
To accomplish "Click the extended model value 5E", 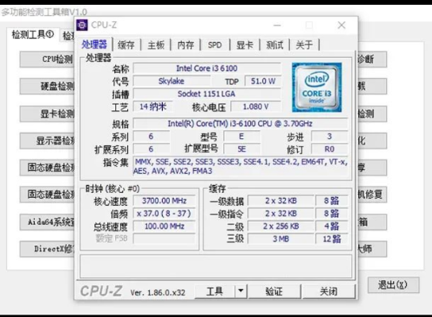I will pos(241,149).
